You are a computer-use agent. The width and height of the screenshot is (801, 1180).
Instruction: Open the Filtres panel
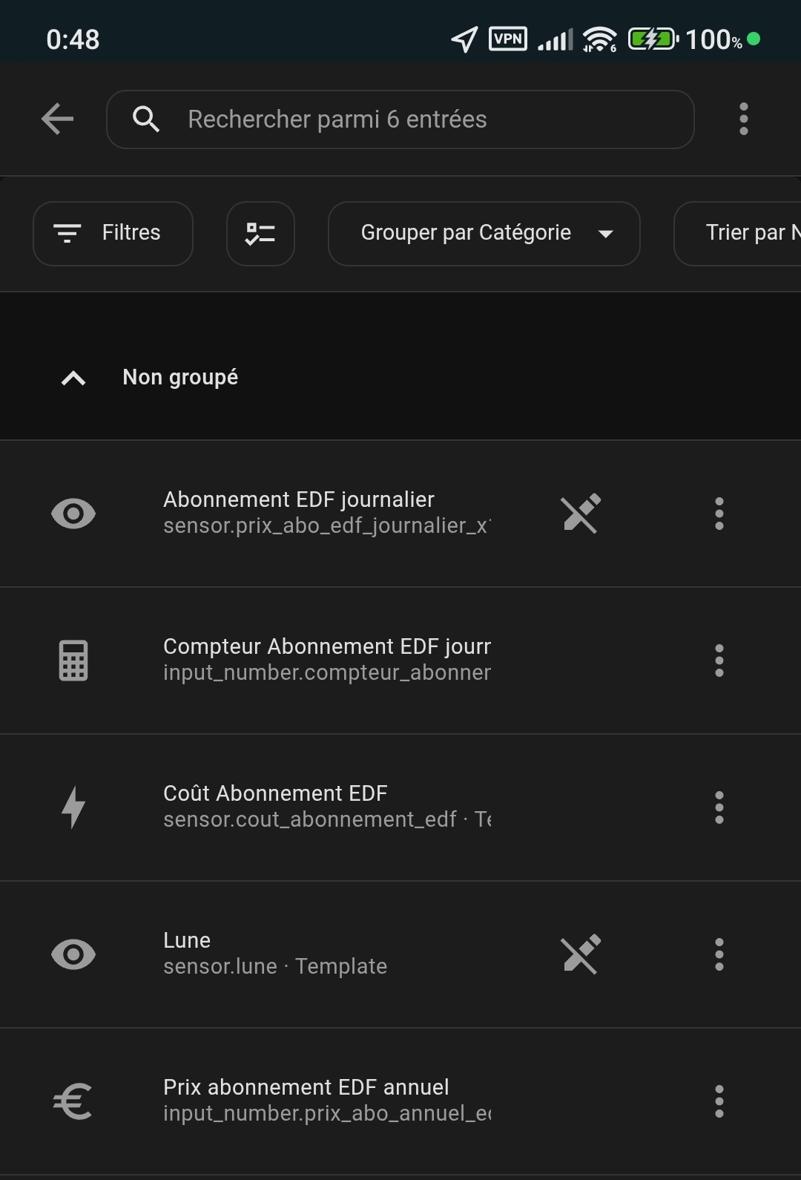coord(113,234)
